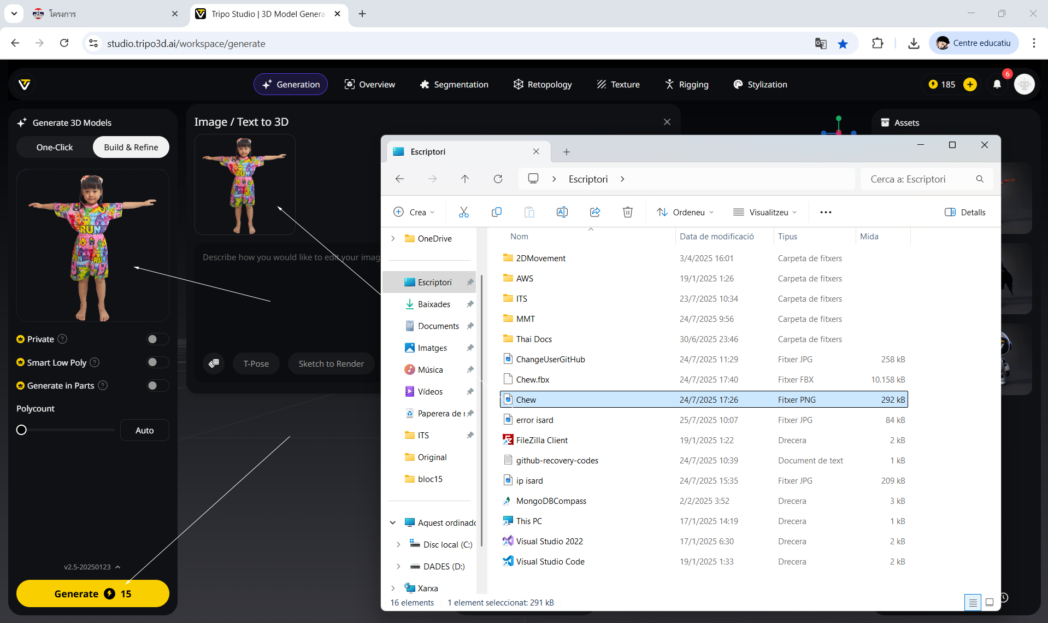Click the Explorer refresh icon
1048x623 pixels.
498,179
